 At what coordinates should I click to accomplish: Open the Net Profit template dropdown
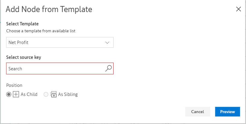[x=60, y=43]
